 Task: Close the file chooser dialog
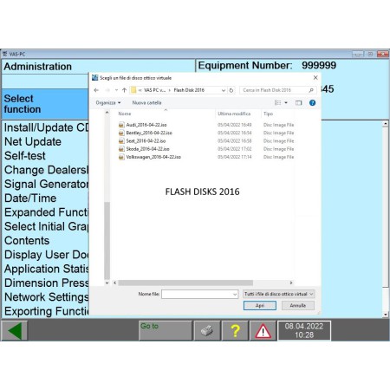pos(315,78)
